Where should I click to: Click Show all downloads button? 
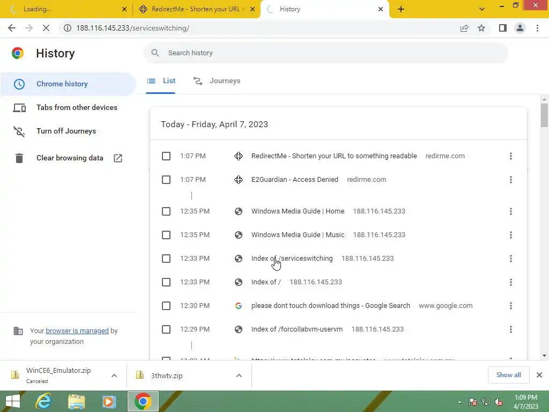pyautogui.click(x=508, y=375)
